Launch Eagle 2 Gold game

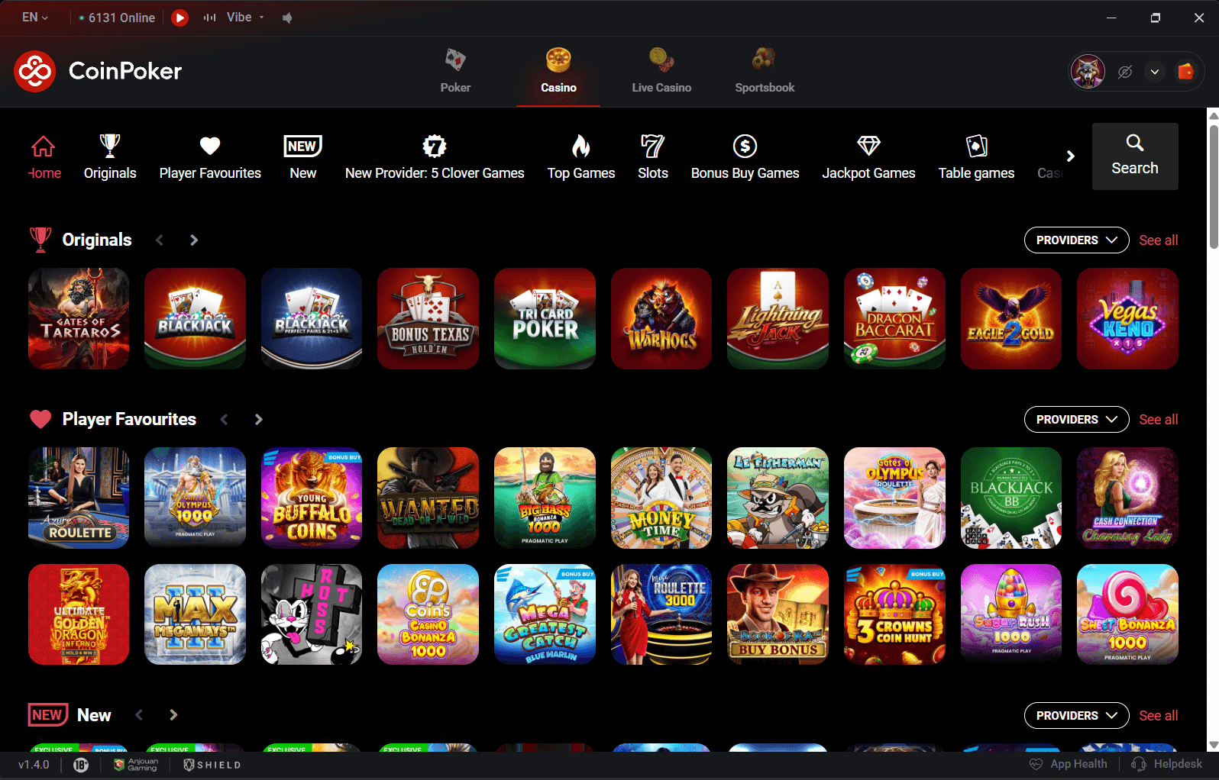[x=1011, y=318]
